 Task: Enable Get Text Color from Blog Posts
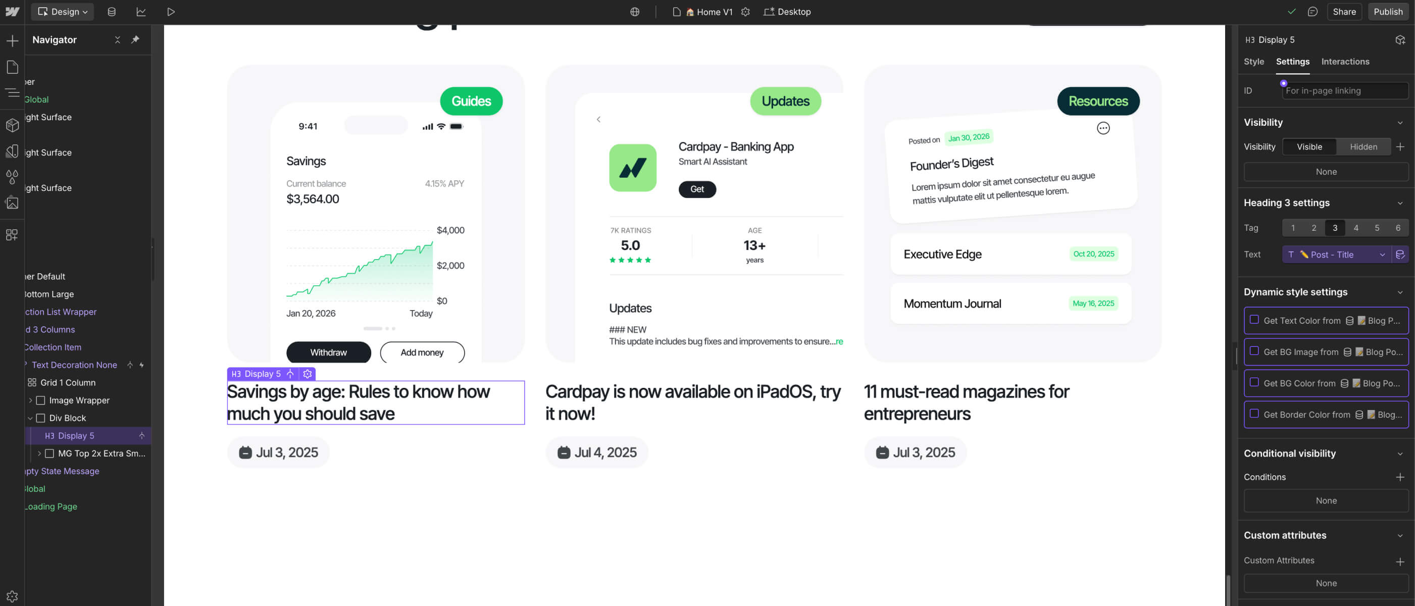[1254, 320]
